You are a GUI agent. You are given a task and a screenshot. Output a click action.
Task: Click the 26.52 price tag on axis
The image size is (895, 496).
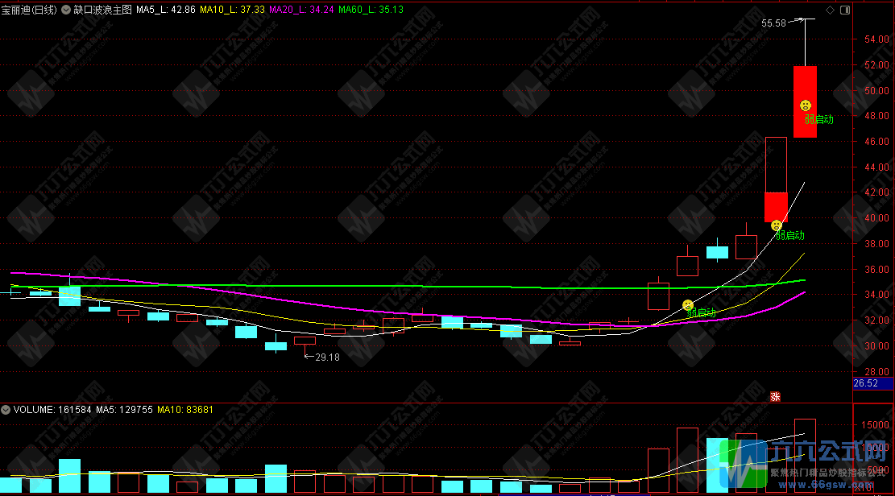(x=866, y=383)
